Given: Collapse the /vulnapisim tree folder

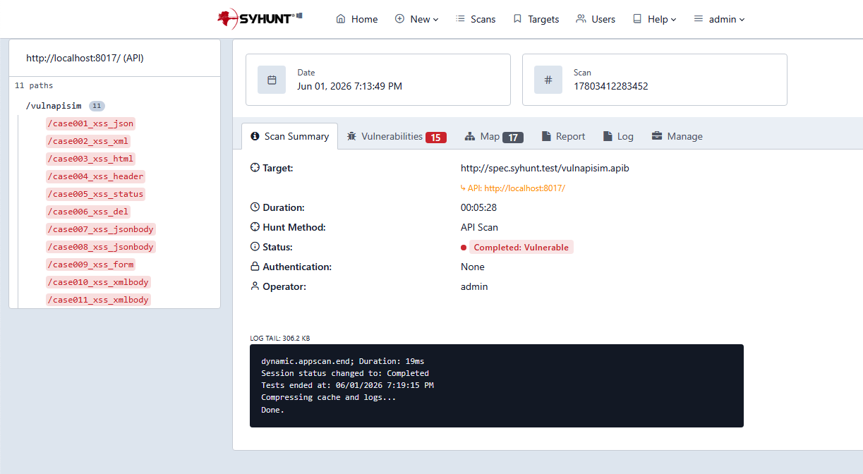Looking at the screenshot, I should click(54, 106).
